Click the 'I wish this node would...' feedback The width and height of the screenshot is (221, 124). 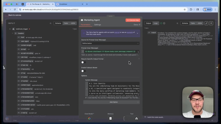point(154,117)
